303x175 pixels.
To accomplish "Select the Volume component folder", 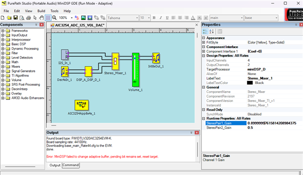I will [x=16, y=80].
